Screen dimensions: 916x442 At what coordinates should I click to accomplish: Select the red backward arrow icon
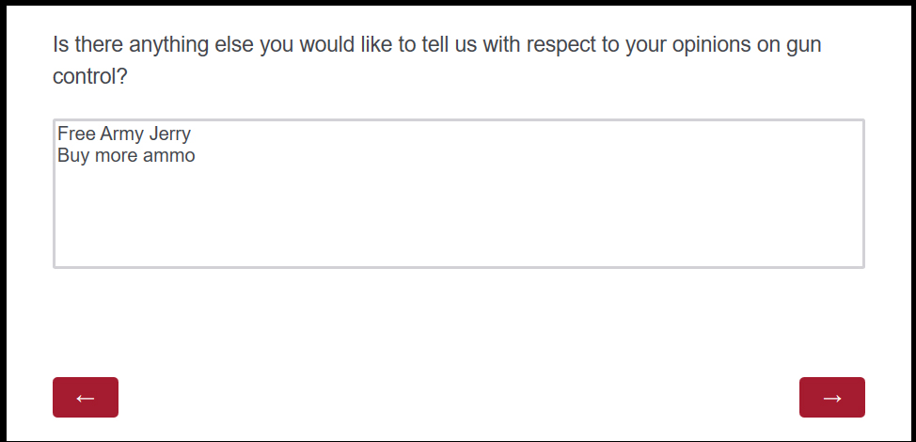pyautogui.click(x=86, y=398)
